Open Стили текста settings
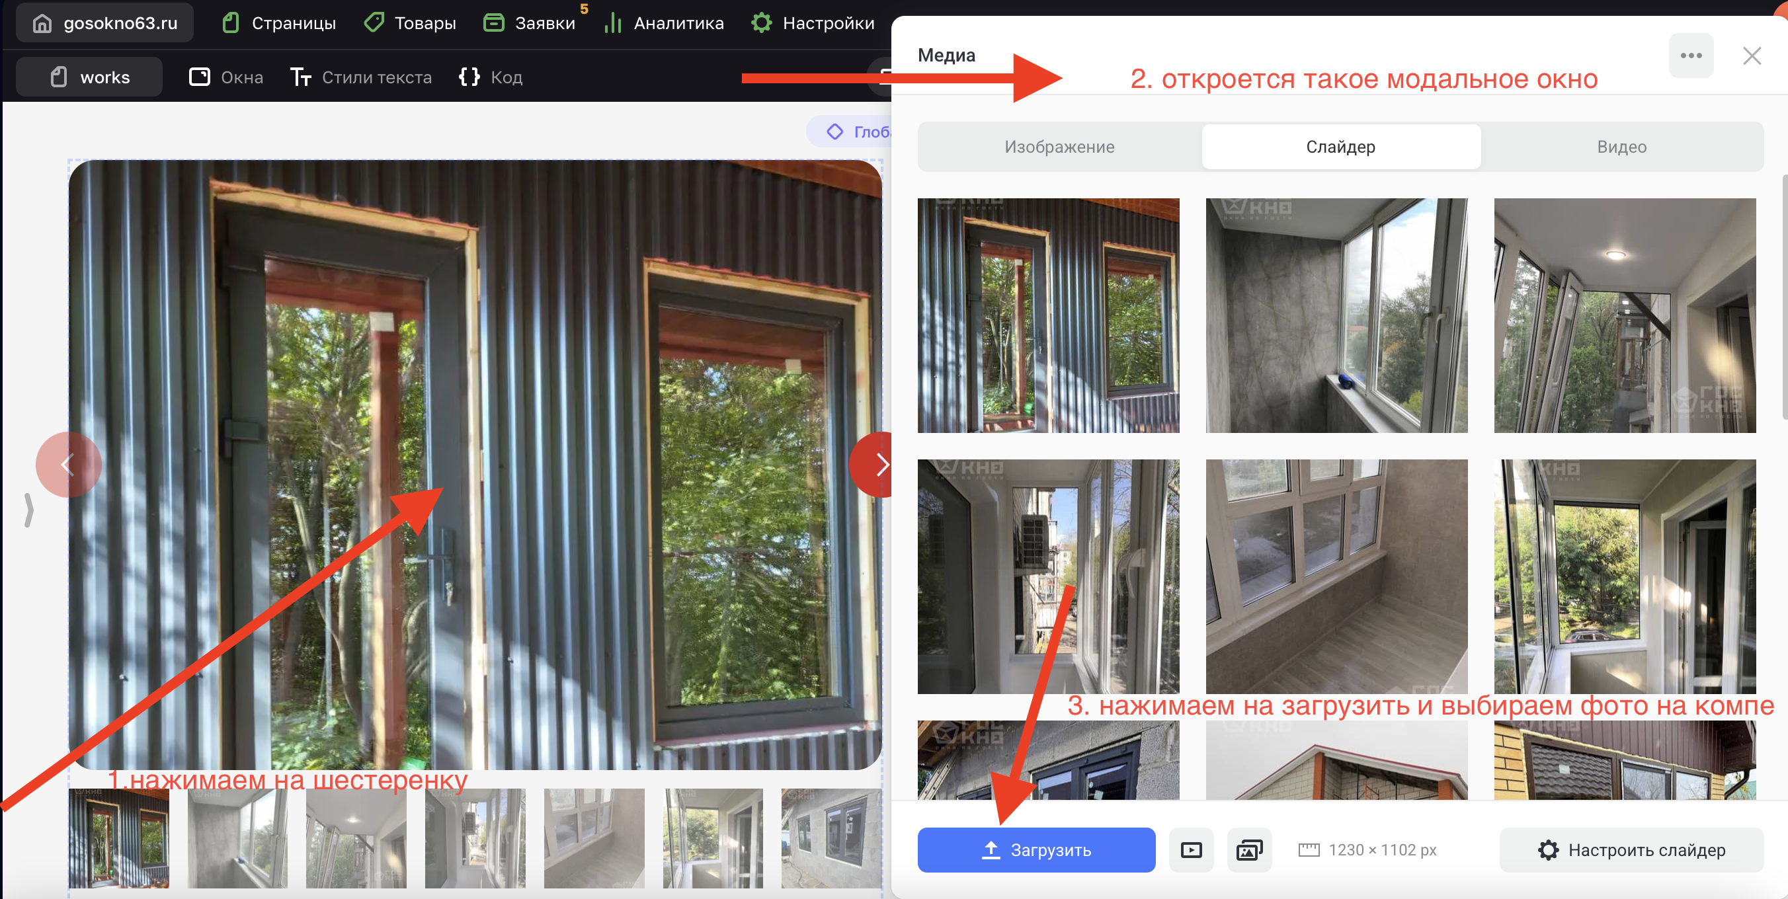The image size is (1788, 899). click(361, 77)
